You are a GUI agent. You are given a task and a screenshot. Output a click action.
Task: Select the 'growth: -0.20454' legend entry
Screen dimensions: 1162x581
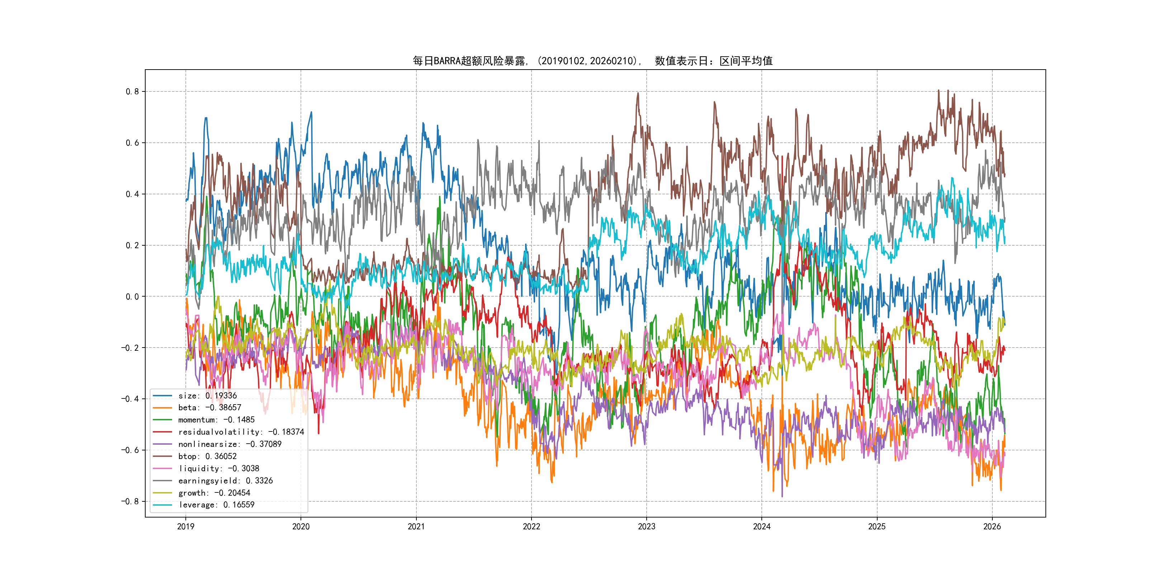click(214, 493)
